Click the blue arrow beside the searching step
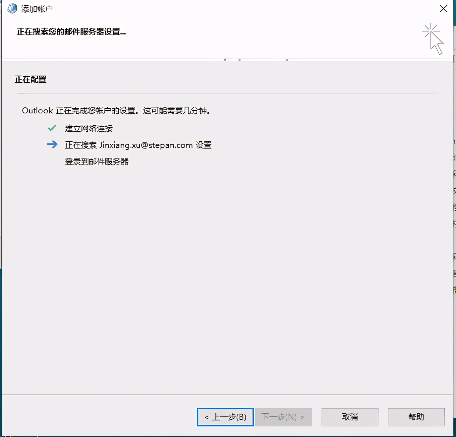This screenshot has height=437, width=456. click(52, 145)
